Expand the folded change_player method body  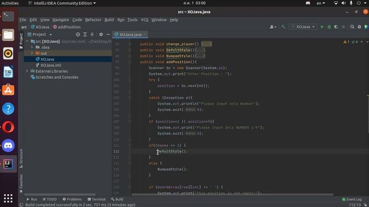click(206, 44)
